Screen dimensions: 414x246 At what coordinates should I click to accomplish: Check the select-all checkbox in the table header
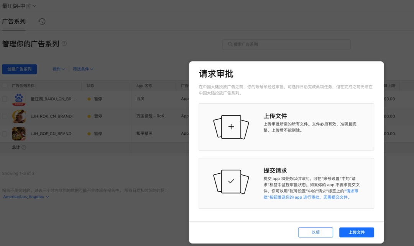[5, 85]
